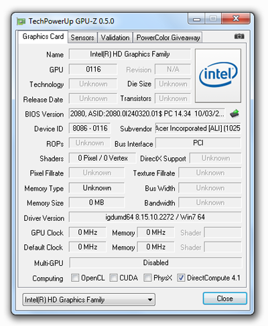Click the GPU-Z title bar app icon
The image size is (268, 326).
(x=21, y=21)
